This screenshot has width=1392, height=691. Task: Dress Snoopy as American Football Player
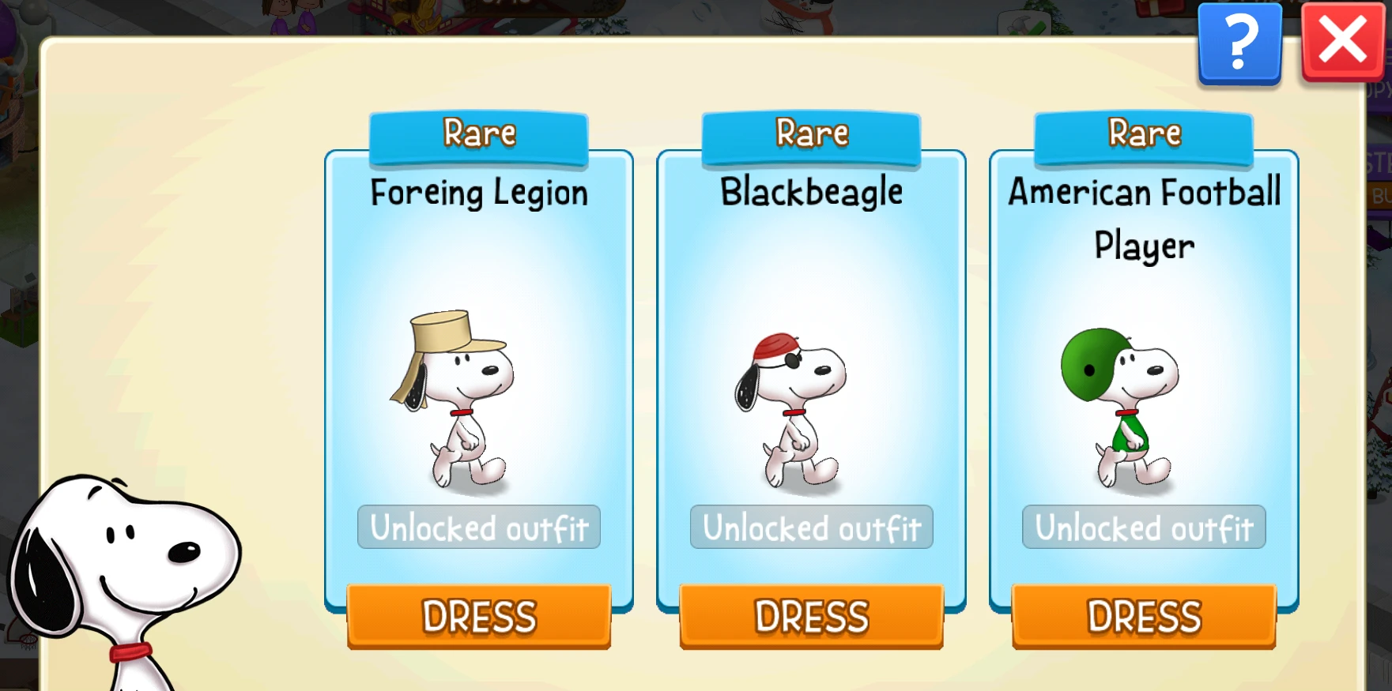point(1144,617)
